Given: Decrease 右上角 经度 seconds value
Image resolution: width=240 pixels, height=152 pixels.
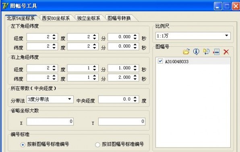Looking at the screenshot, I should point(135,70).
